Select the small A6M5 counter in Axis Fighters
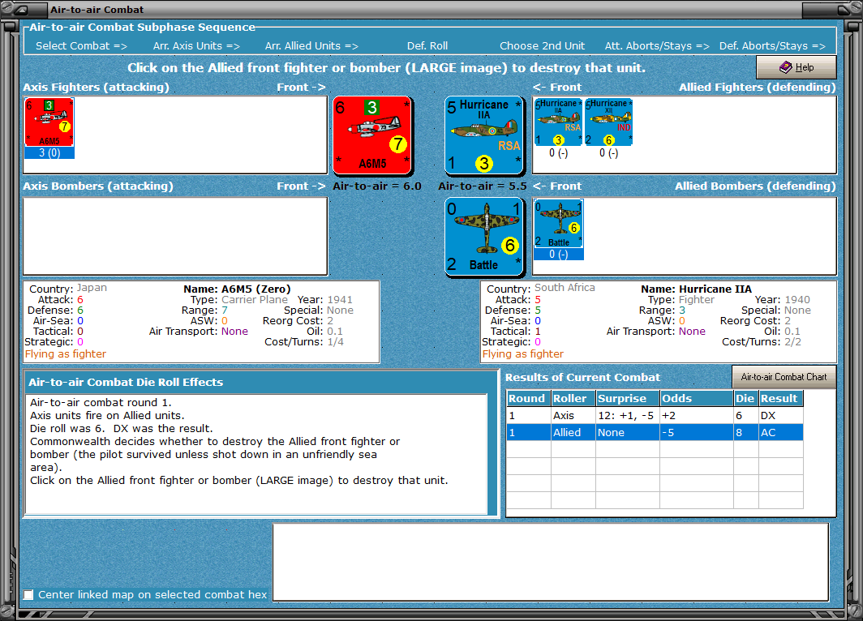Screen dimensions: 863x621 pos(49,122)
